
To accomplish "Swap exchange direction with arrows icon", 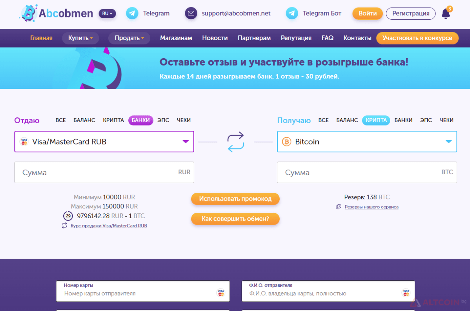I will pyautogui.click(x=236, y=142).
